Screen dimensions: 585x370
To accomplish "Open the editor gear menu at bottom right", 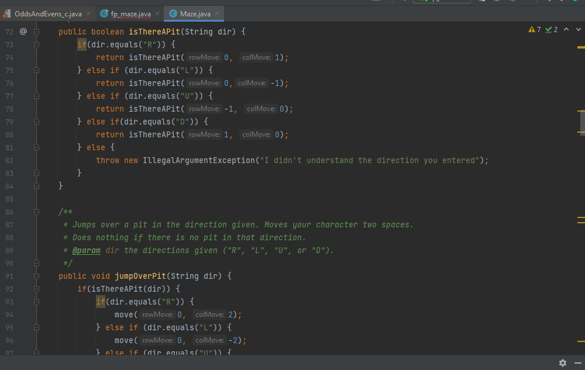I will (x=562, y=363).
